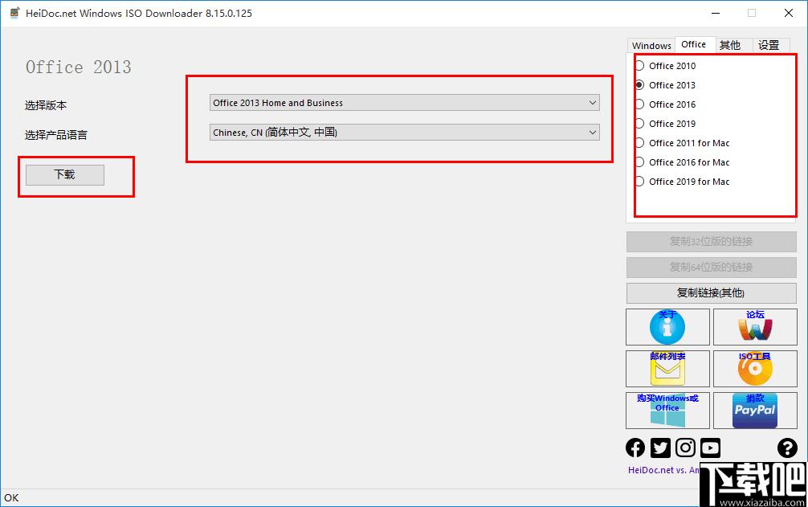
Task: Open the Twitter icon
Action: [660, 448]
